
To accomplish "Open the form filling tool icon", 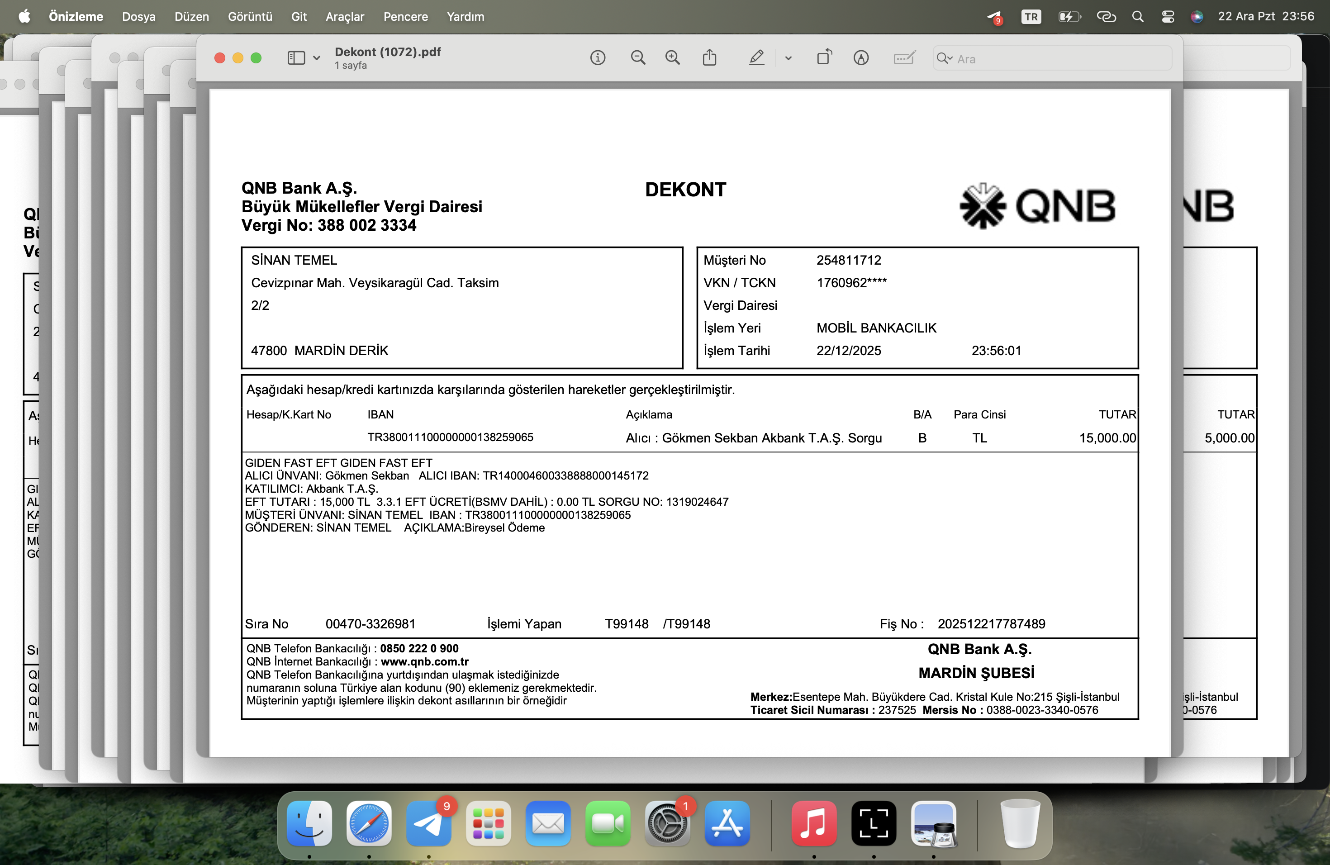I will click(903, 57).
